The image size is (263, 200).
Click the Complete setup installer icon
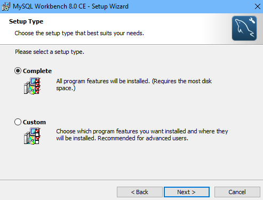pos(32,86)
